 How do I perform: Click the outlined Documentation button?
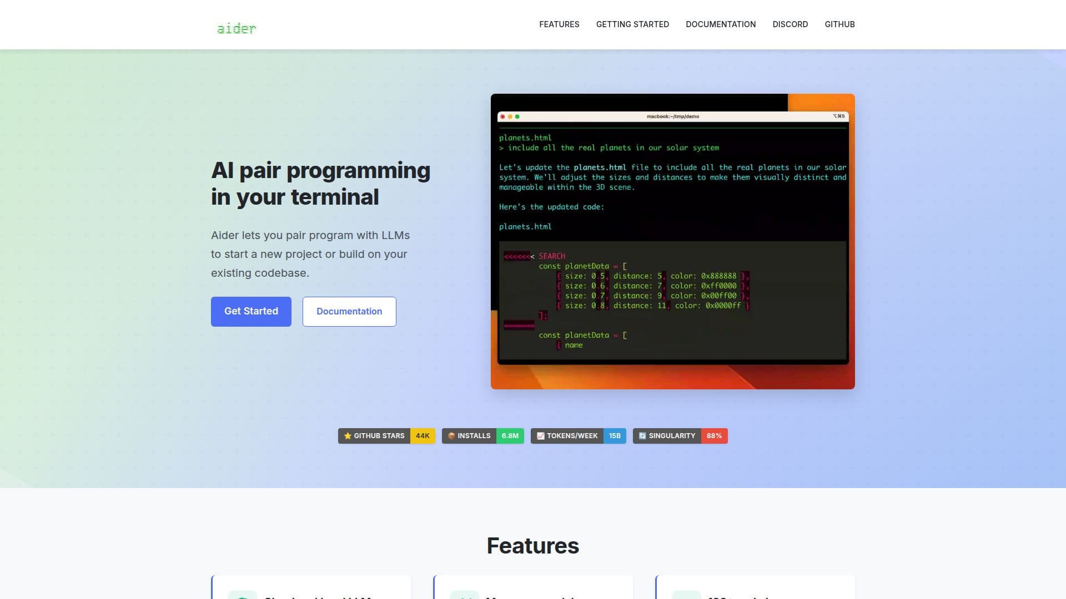coord(349,312)
